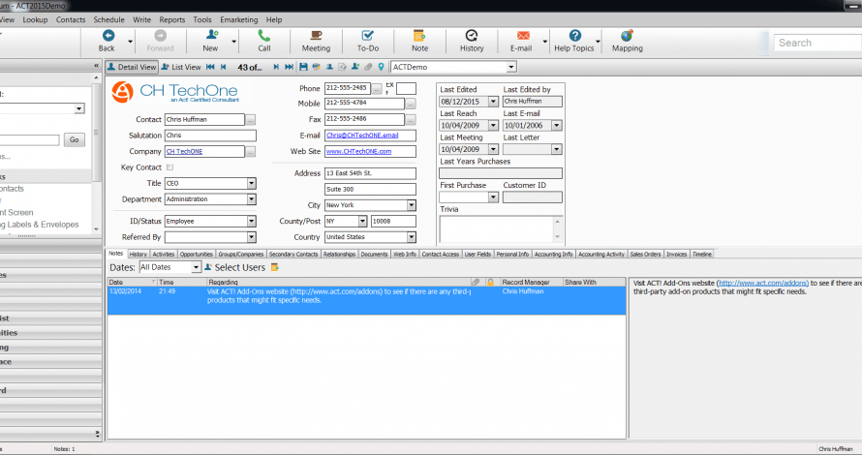Expand the Title dropdown
This screenshot has width=862, height=455.
tap(251, 183)
